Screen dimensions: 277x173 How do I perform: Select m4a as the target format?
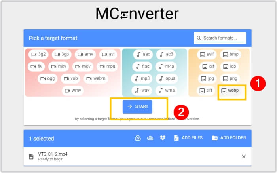(x=166, y=67)
